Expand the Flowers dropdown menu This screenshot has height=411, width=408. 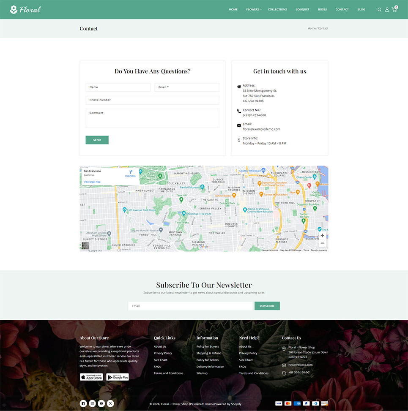click(x=254, y=9)
